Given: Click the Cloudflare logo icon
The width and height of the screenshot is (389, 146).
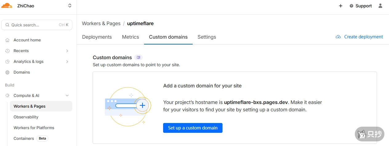Looking at the screenshot, I should [7, 6].
